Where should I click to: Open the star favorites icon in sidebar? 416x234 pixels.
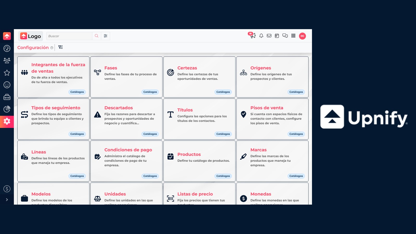pyautogui.click(x=7, y=73)
